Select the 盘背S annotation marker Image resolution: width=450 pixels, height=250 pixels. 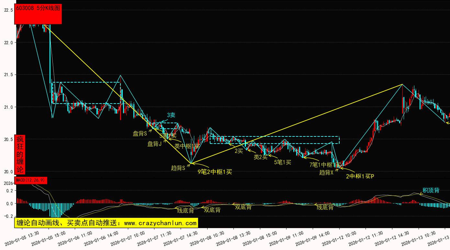pos(140,133)
